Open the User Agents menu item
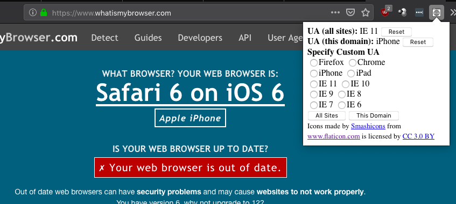 (285, 38)
